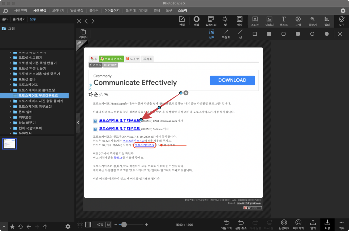Expand the 포토샵 아이폰 목업 만들기 folder
The image size is (349, 231).
(x=10, y=63)
